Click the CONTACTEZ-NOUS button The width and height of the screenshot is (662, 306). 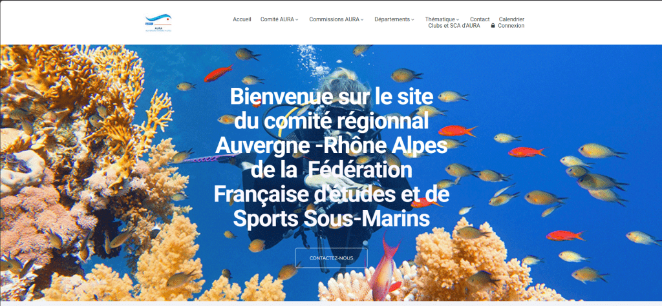point(332,258)
